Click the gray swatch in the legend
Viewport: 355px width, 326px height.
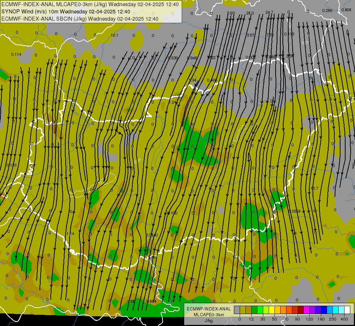[x=237, y=310]
